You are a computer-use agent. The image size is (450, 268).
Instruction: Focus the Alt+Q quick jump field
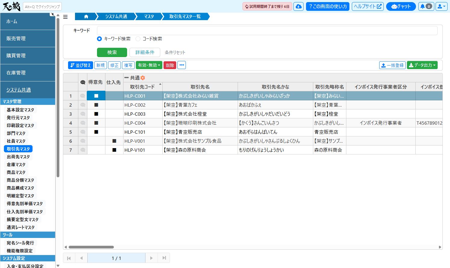[x=42, y=6]
